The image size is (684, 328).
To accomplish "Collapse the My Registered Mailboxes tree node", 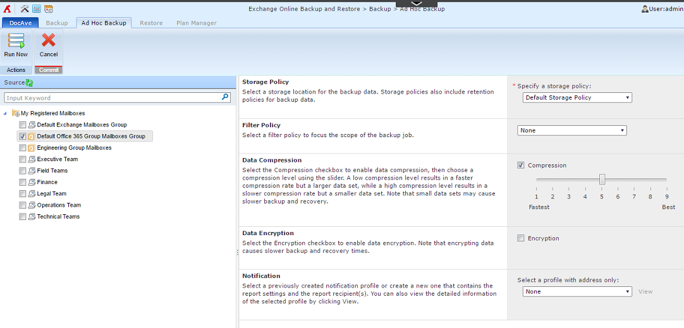I will point(5,113).
